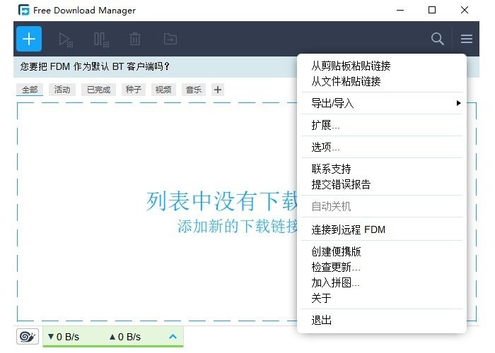
Task: Minimize the Free Download Manager window
Action: pos(400,10)
